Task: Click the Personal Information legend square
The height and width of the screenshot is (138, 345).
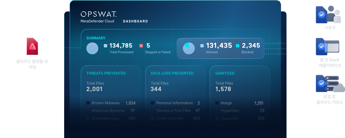Action: point(152,103)
